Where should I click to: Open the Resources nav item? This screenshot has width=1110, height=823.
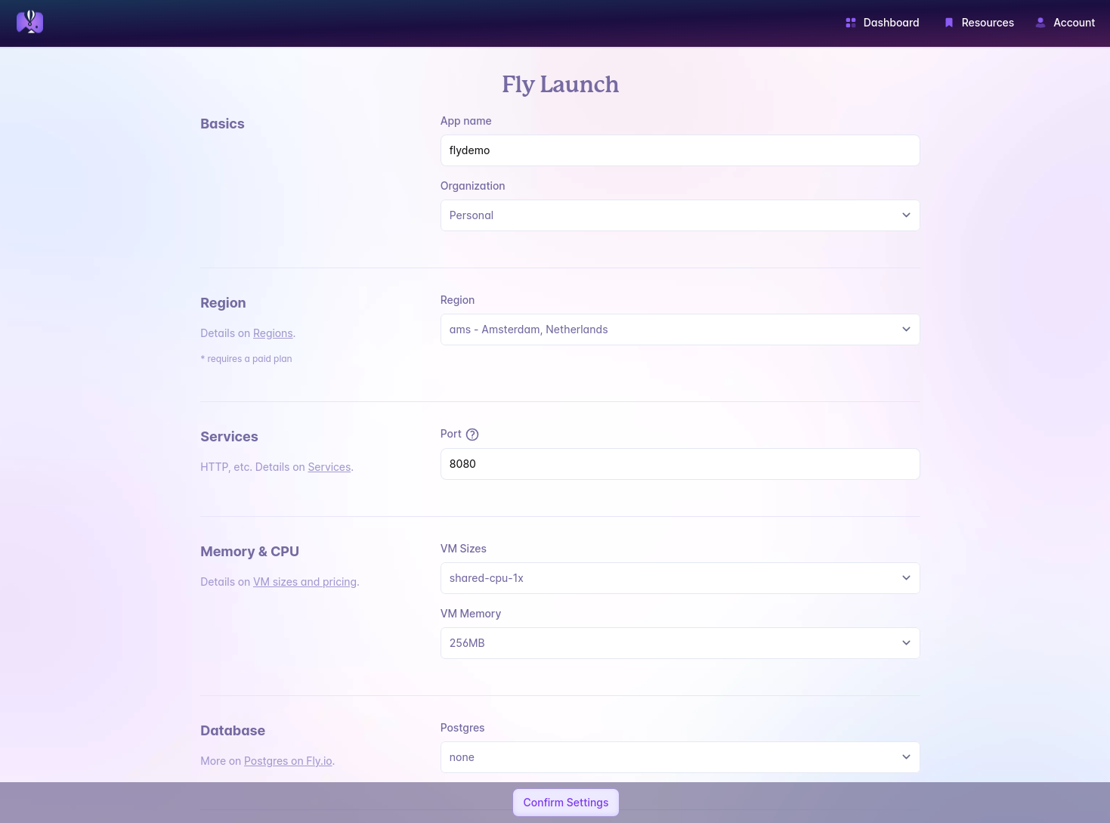coord(979,23)
